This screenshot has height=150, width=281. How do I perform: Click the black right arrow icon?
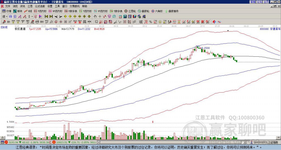click(x=61, y=17)
